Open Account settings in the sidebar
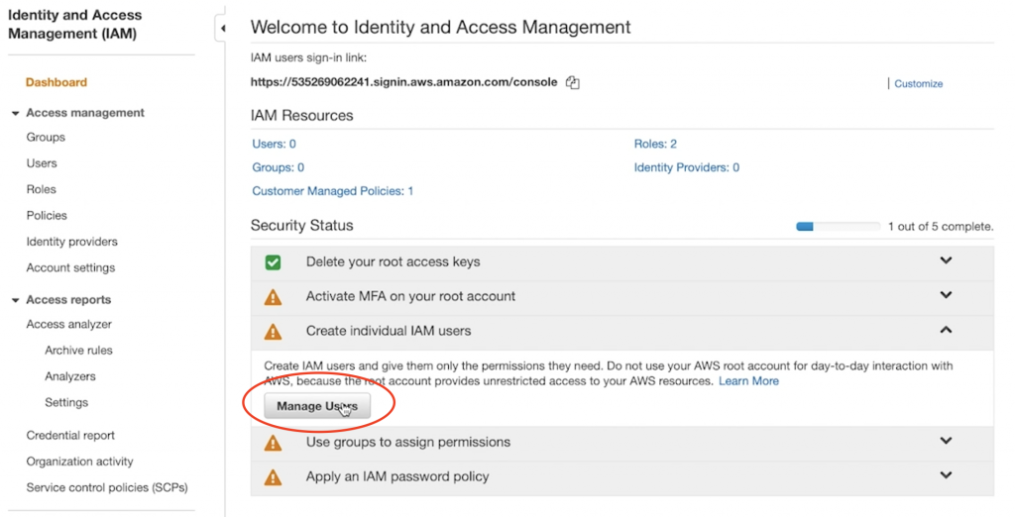The image size is (1015, 517). coord(70,267)
